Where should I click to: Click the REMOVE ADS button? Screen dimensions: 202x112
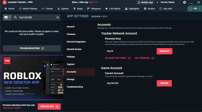coord(49,106)
